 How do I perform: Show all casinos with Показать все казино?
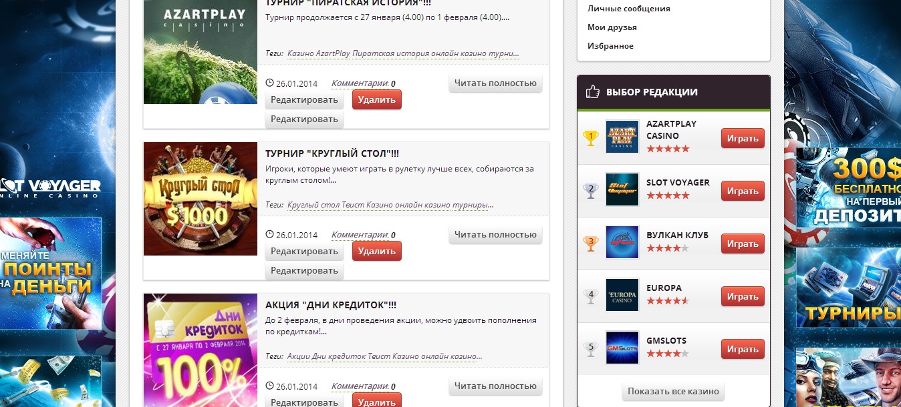(x=673, y=391)
